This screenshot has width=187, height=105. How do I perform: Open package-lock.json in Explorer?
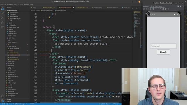coord(12,94)
